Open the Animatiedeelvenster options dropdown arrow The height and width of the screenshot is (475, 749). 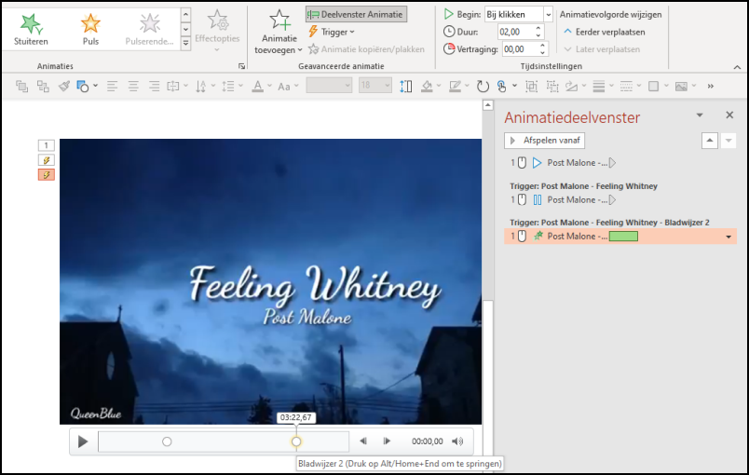[x=700, y=115]
